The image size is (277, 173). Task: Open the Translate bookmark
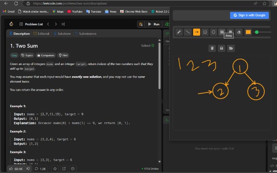tap(93, 12)
